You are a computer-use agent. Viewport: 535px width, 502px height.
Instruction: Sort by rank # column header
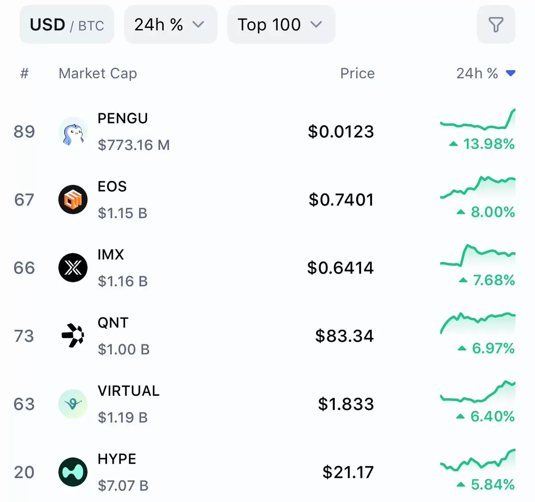(x=25, y=73)
